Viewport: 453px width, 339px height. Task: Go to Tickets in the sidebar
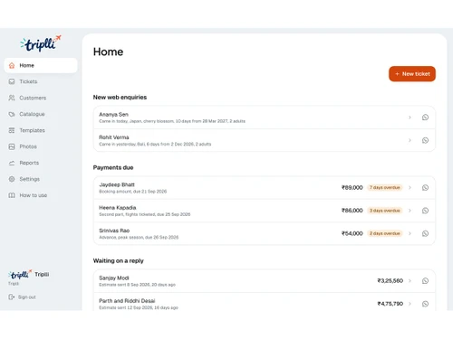tap(41, 81)
